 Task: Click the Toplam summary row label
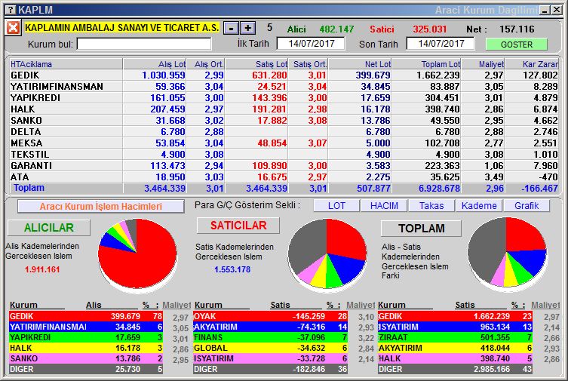tap(29, 188)
